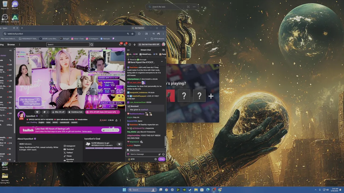This screenshot has height=193, width=344.
Task: Click the Twitch search field
Action: 68,44
